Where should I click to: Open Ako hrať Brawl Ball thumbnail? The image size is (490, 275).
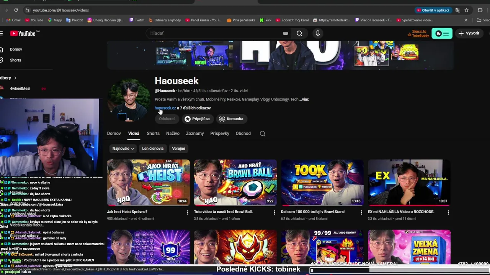click(x=235, y=183)
